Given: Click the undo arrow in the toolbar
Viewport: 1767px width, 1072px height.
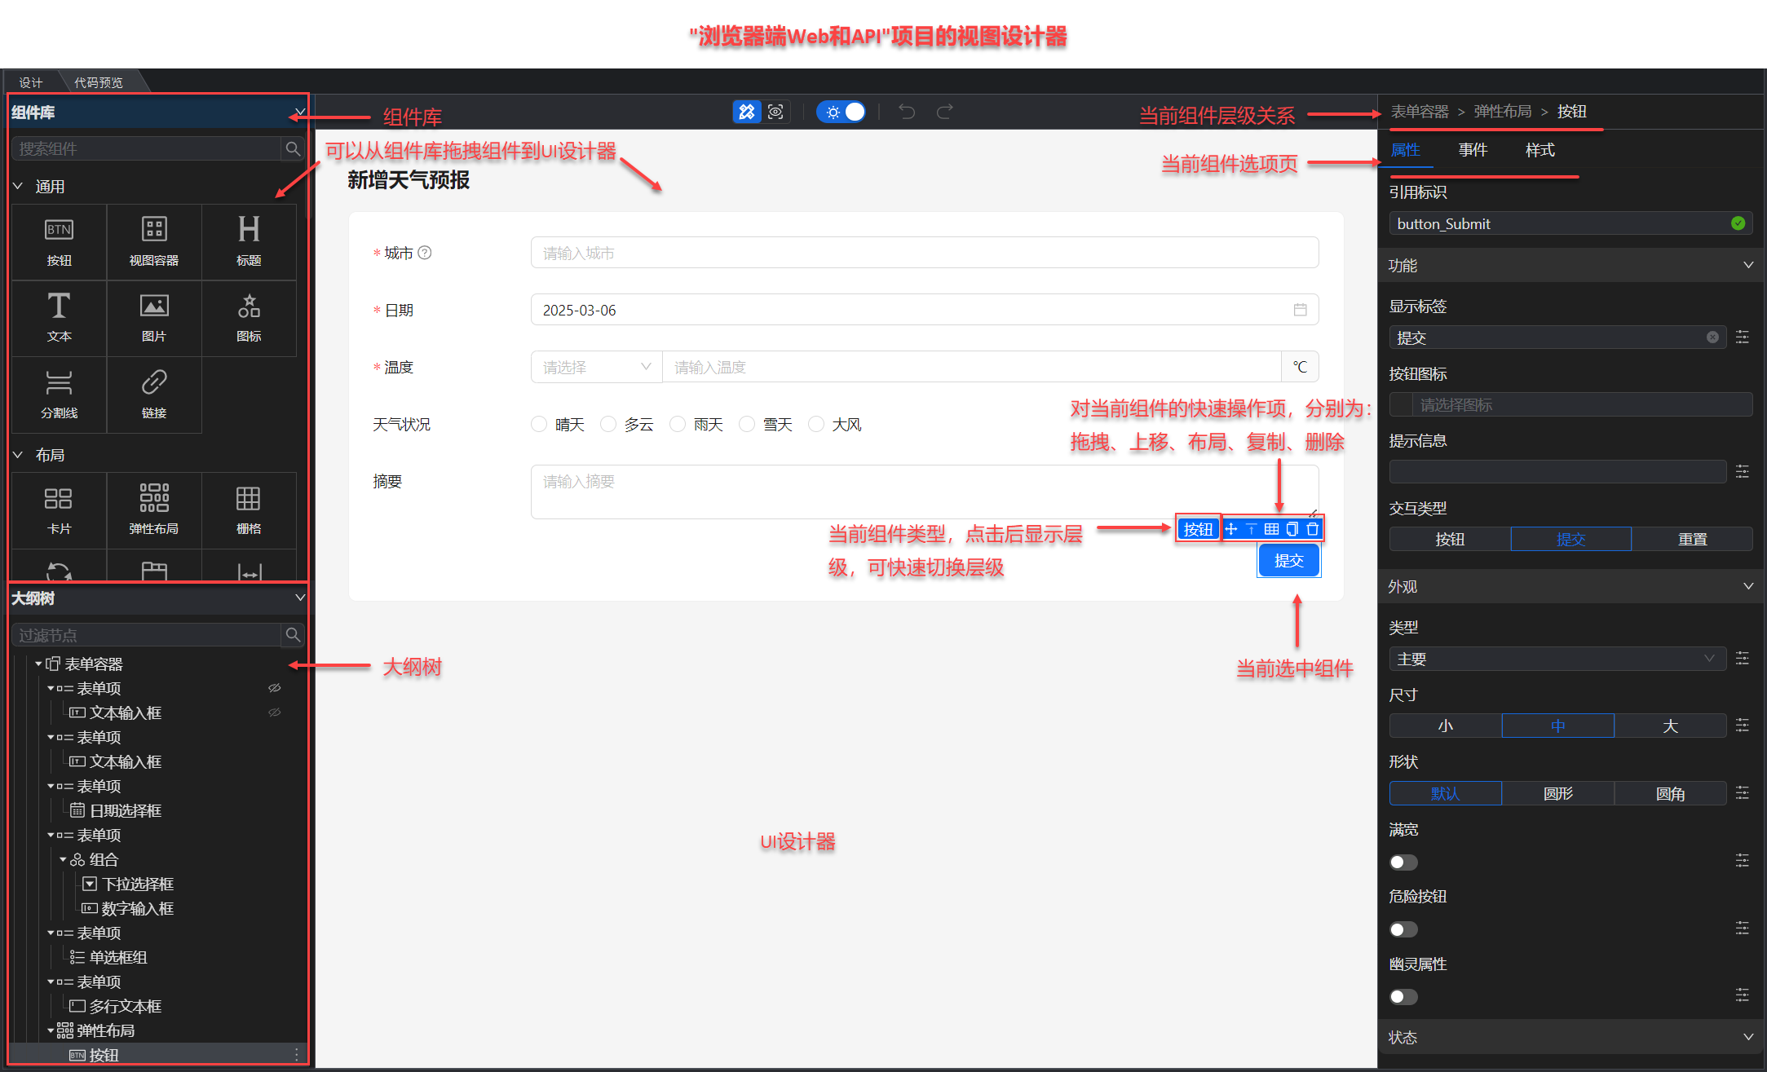Looking at the screenshot, I should 907,112.
